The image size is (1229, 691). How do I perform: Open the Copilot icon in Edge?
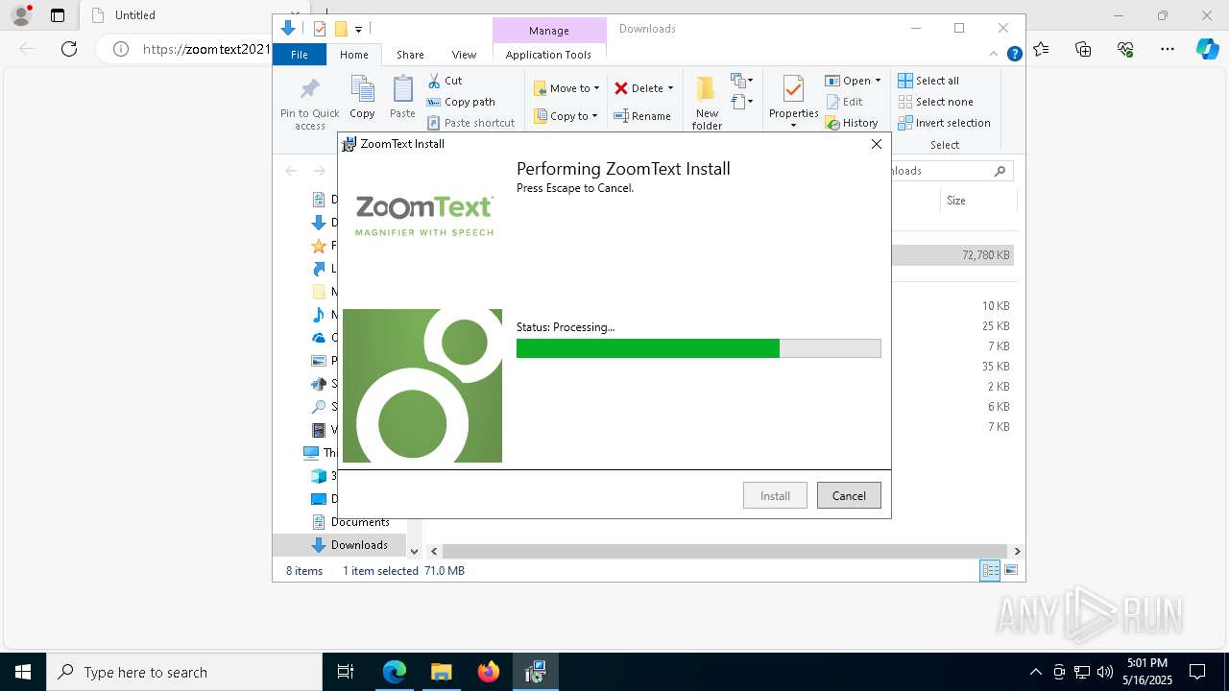(1207, 48)
